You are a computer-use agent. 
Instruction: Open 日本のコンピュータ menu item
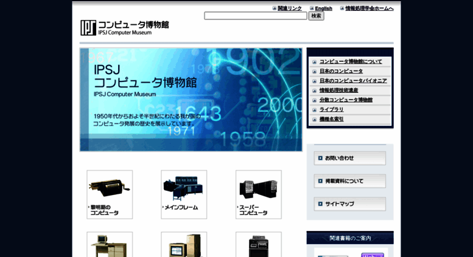341,71
